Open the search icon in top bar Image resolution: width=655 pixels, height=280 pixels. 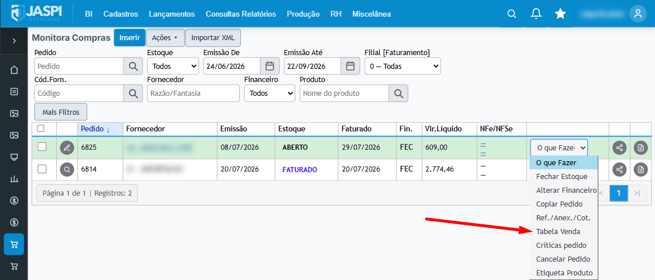pos(511,14)
